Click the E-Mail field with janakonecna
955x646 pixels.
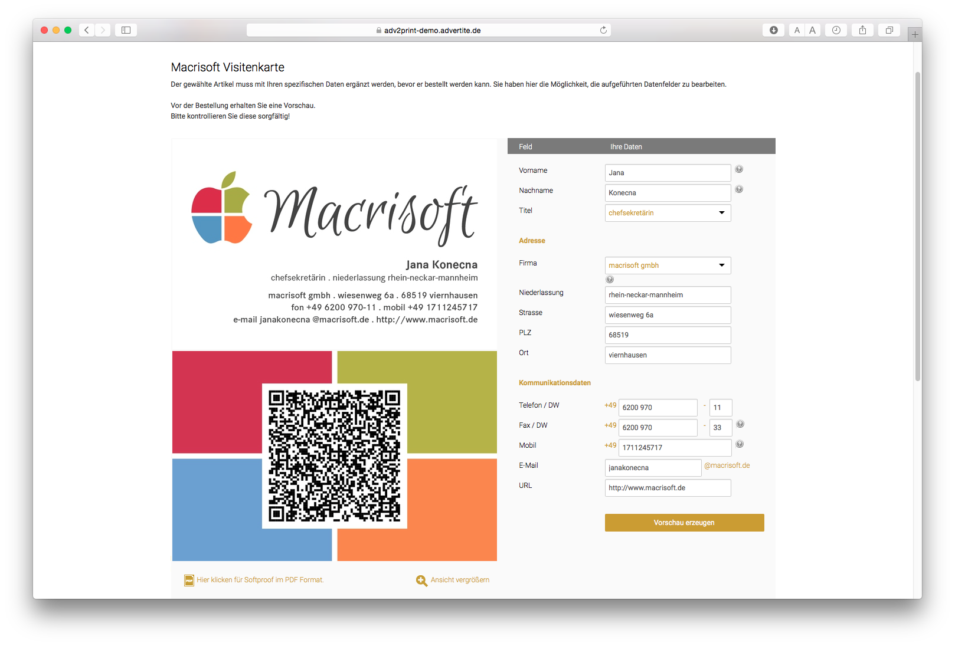pyautogui.click(x=653, y=468)
